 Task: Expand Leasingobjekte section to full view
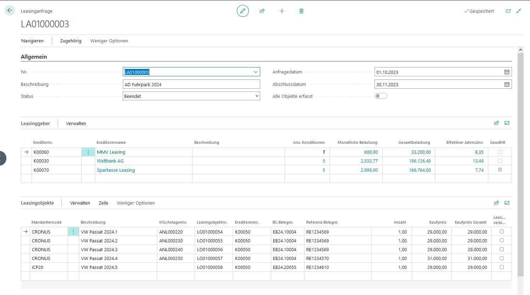pyautogui.click(x=507, y=203)
